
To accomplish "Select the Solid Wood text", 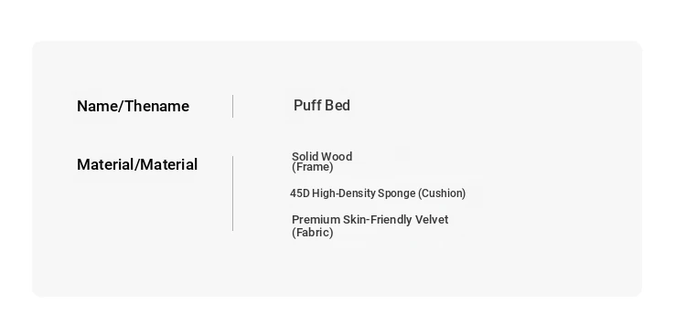I will (322, 156).
